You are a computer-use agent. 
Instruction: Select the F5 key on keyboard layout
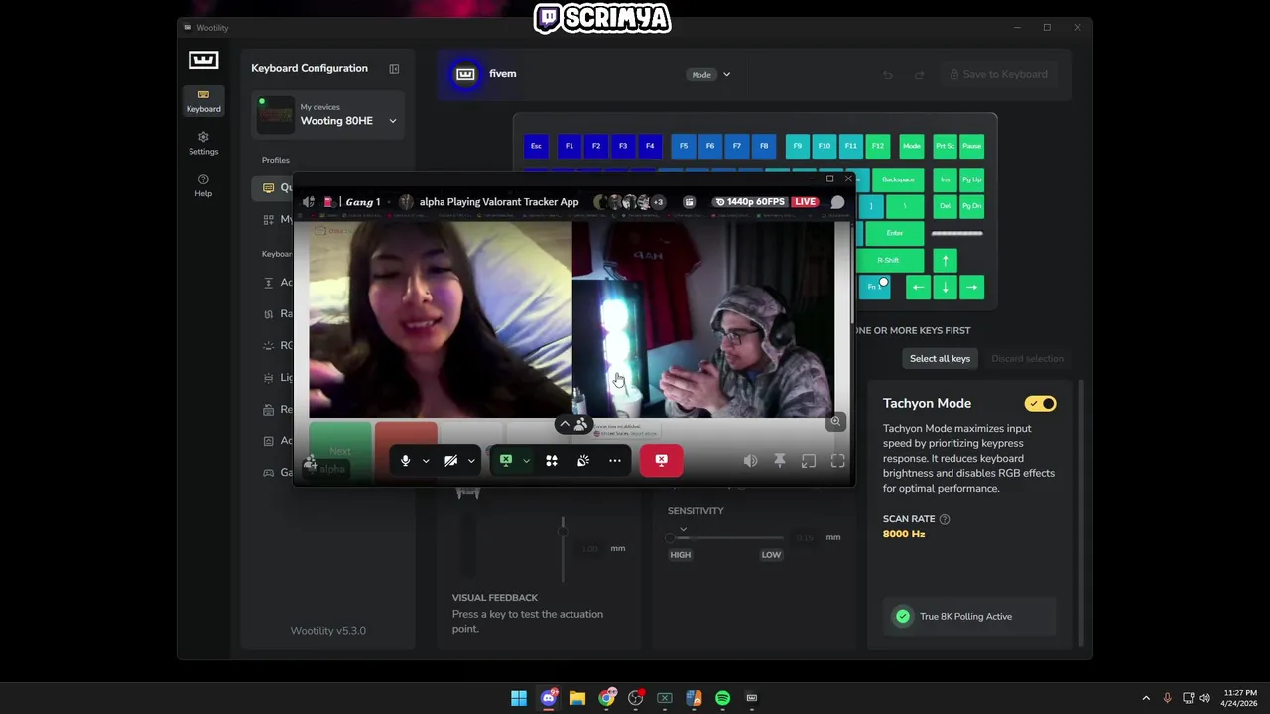point(684,146)
